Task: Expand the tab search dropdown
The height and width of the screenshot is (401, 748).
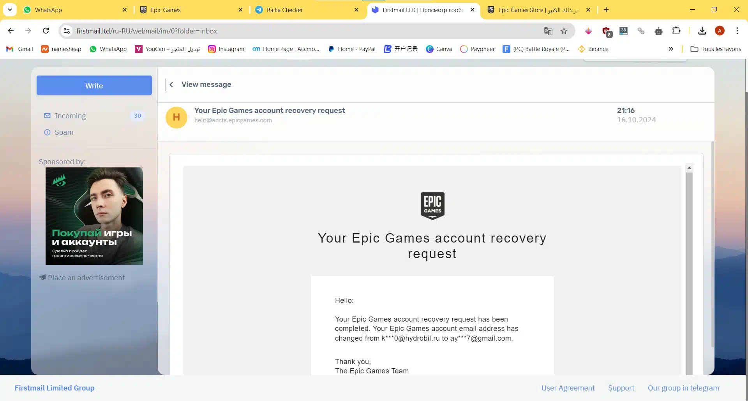Action: (10, 10)
